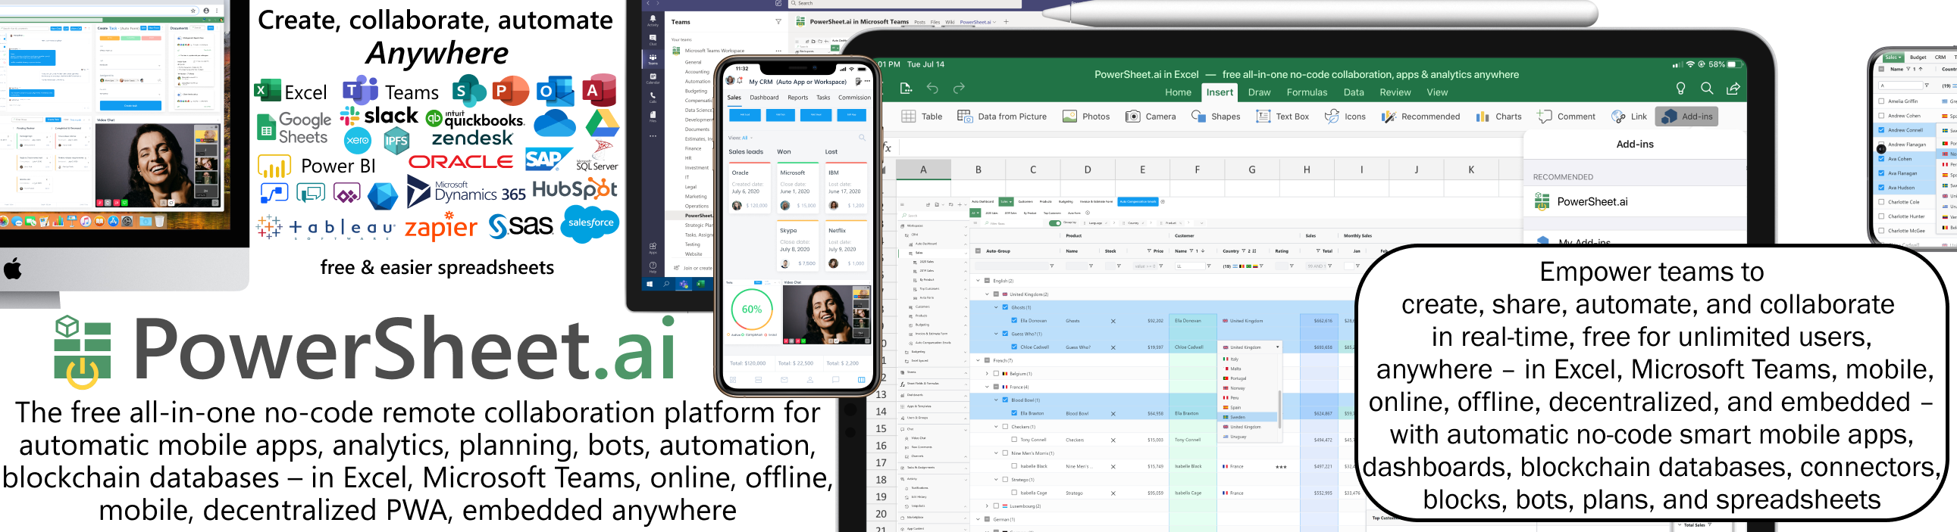The height and width of the screenshot is (532, 1957).
Task: Open Camera from the Insert ribbon
Action: [1151, 116]
